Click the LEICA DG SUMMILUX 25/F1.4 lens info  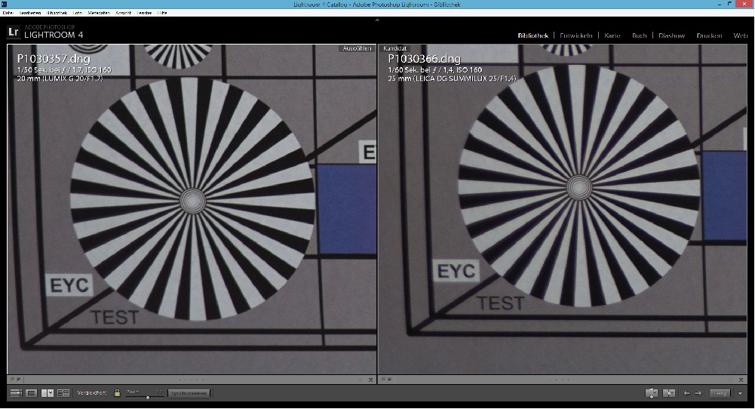click(x=465, y=78)
